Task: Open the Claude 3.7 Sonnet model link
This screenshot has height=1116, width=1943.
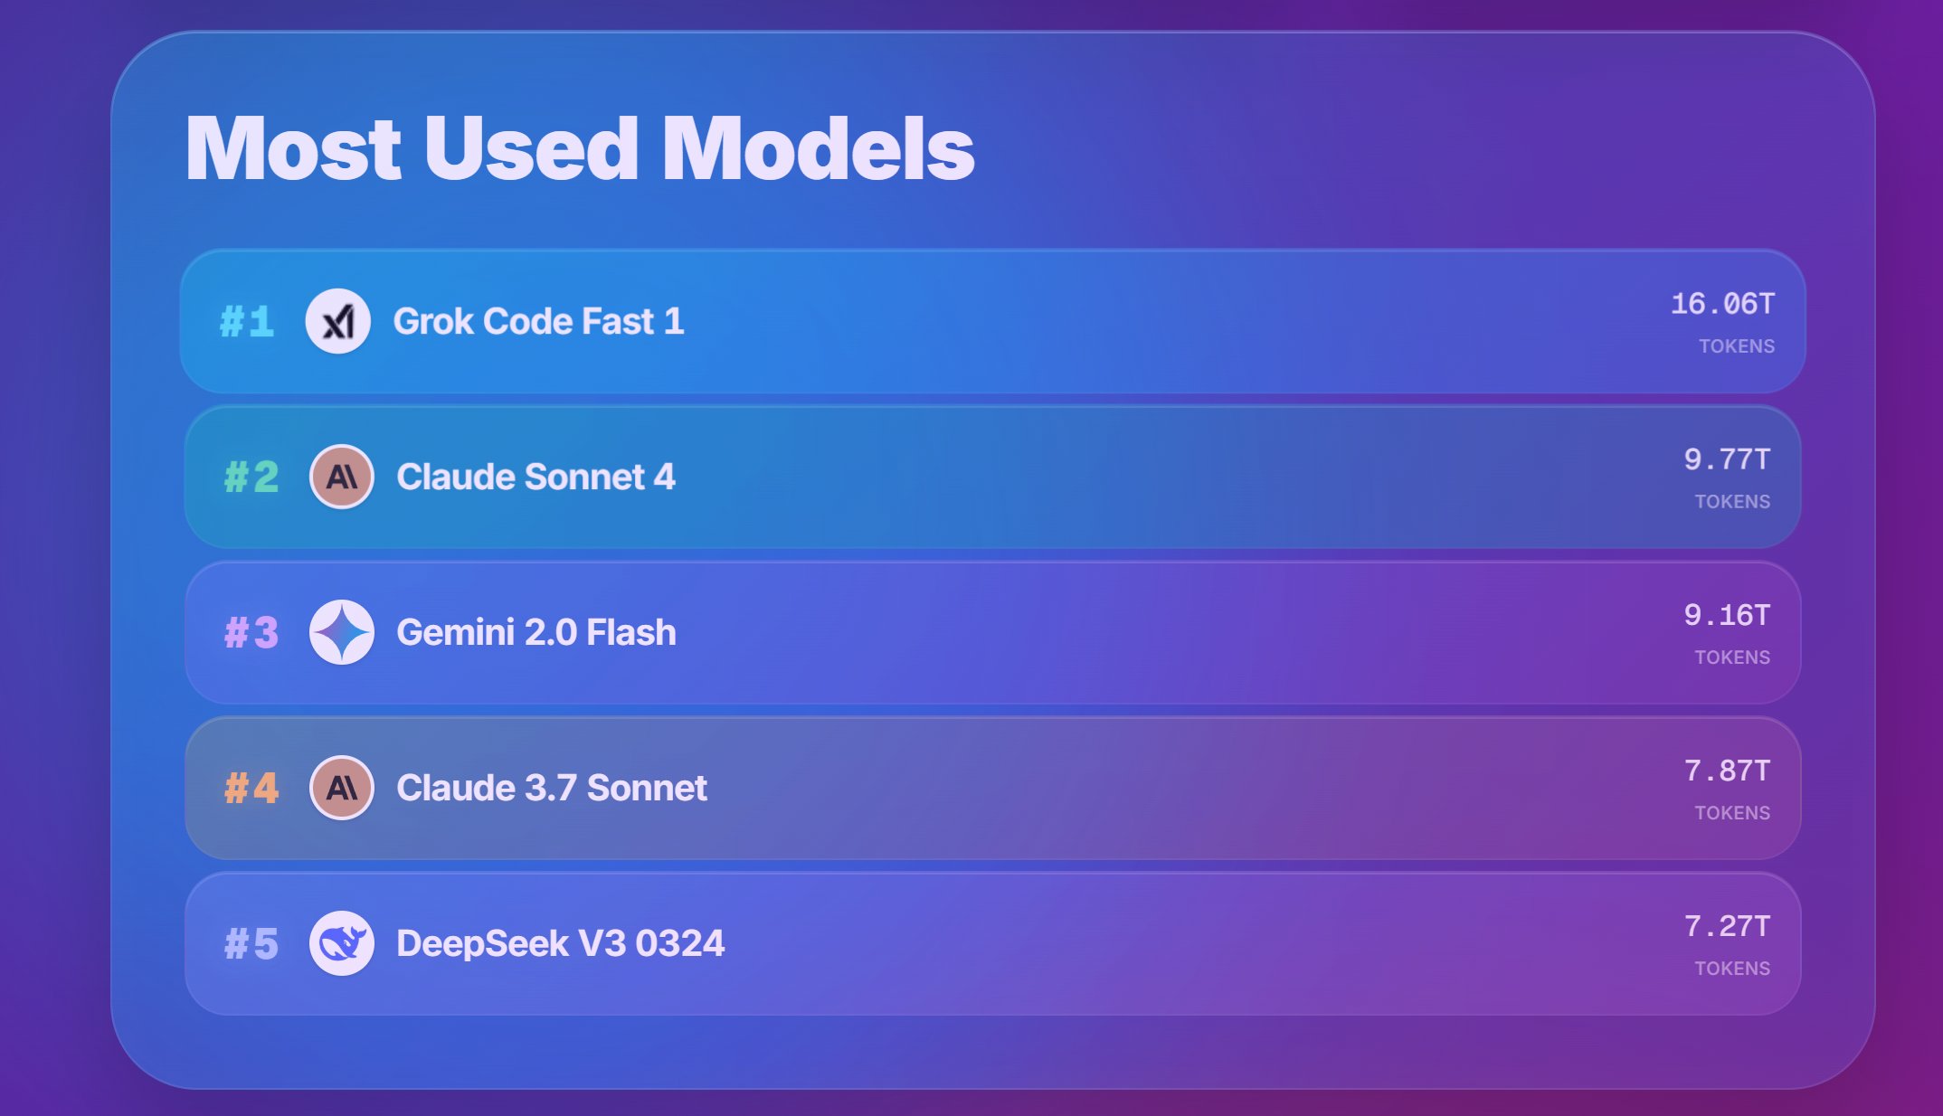Action: (x=551, y=788)
